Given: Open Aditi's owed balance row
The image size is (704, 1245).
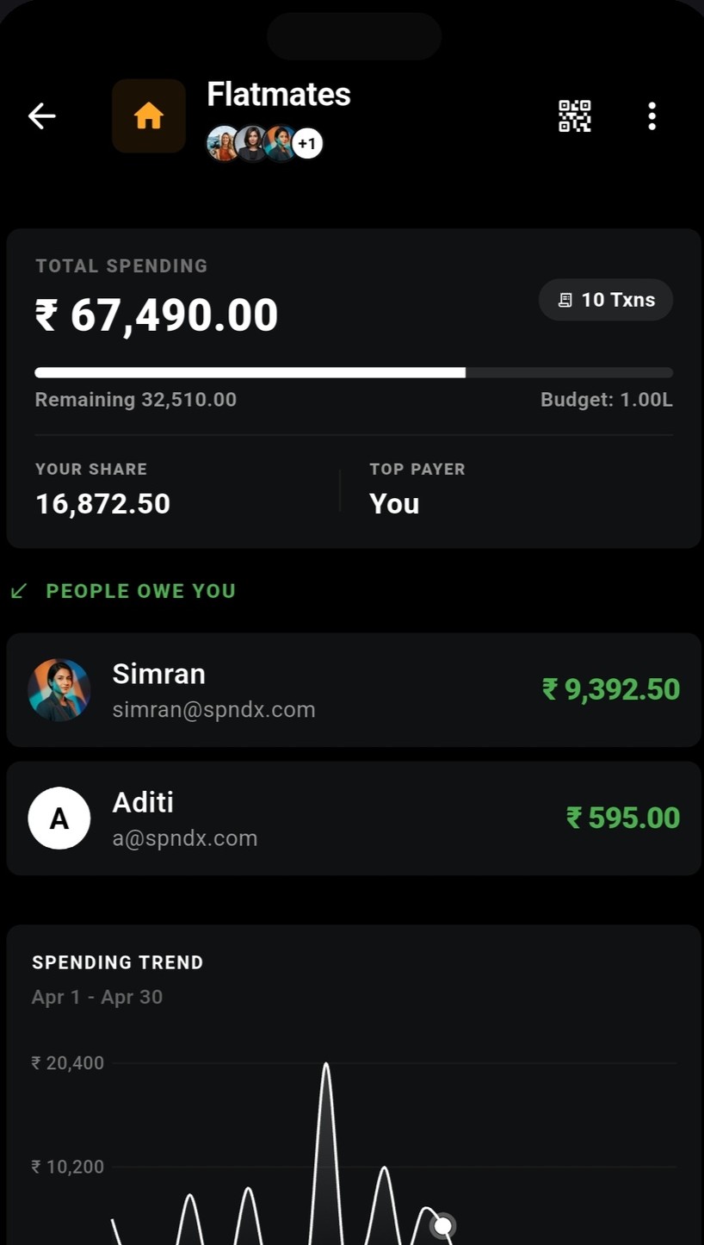Looking at the screenshot, I should (354, 818).
